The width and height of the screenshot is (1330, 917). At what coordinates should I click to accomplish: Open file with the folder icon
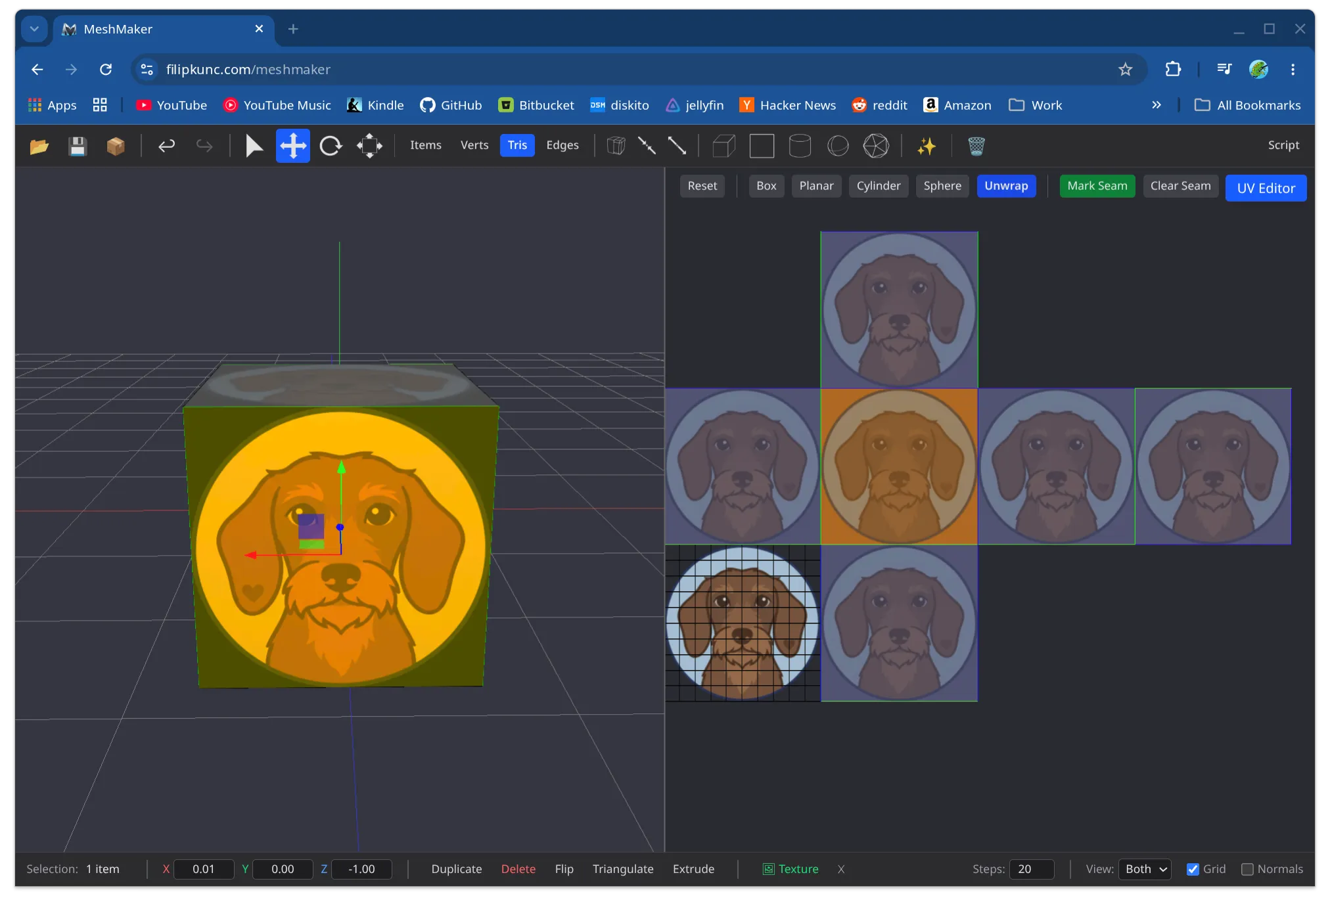coord(39,146)
